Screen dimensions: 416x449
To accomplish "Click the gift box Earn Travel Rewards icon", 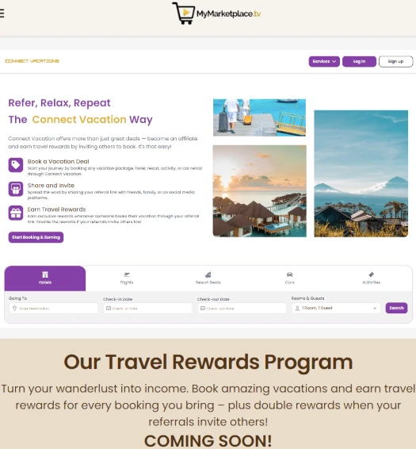I will (16, 213).
